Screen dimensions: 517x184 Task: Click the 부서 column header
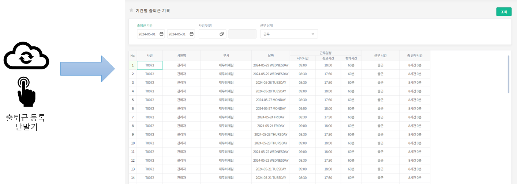pyautogui.click(x=226, y=55)
